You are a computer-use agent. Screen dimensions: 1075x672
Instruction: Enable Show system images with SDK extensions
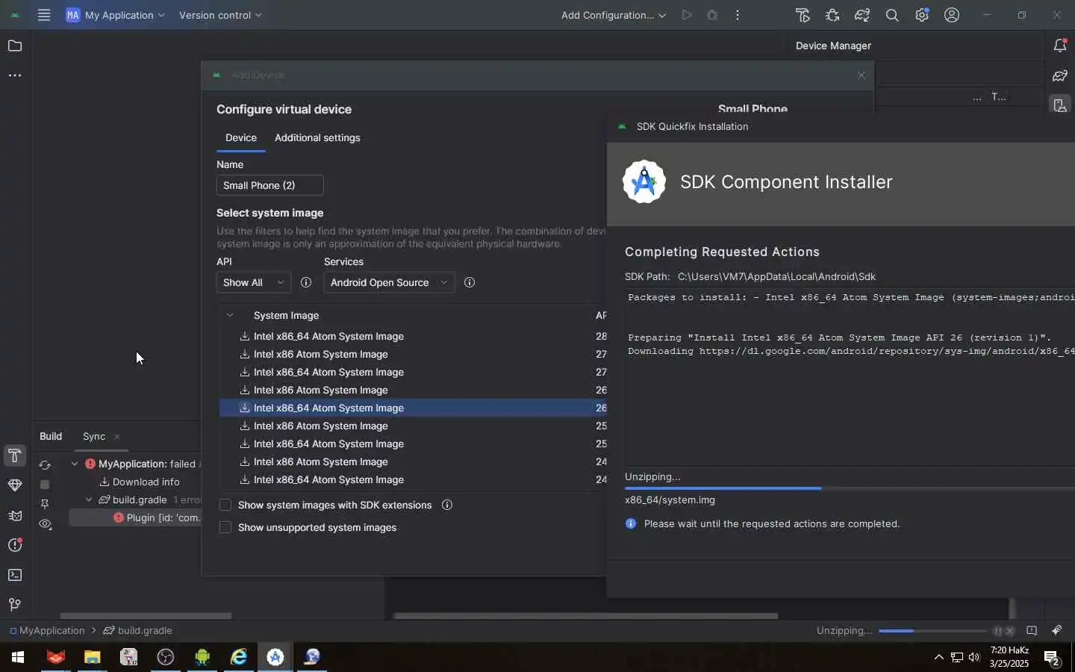225,505
